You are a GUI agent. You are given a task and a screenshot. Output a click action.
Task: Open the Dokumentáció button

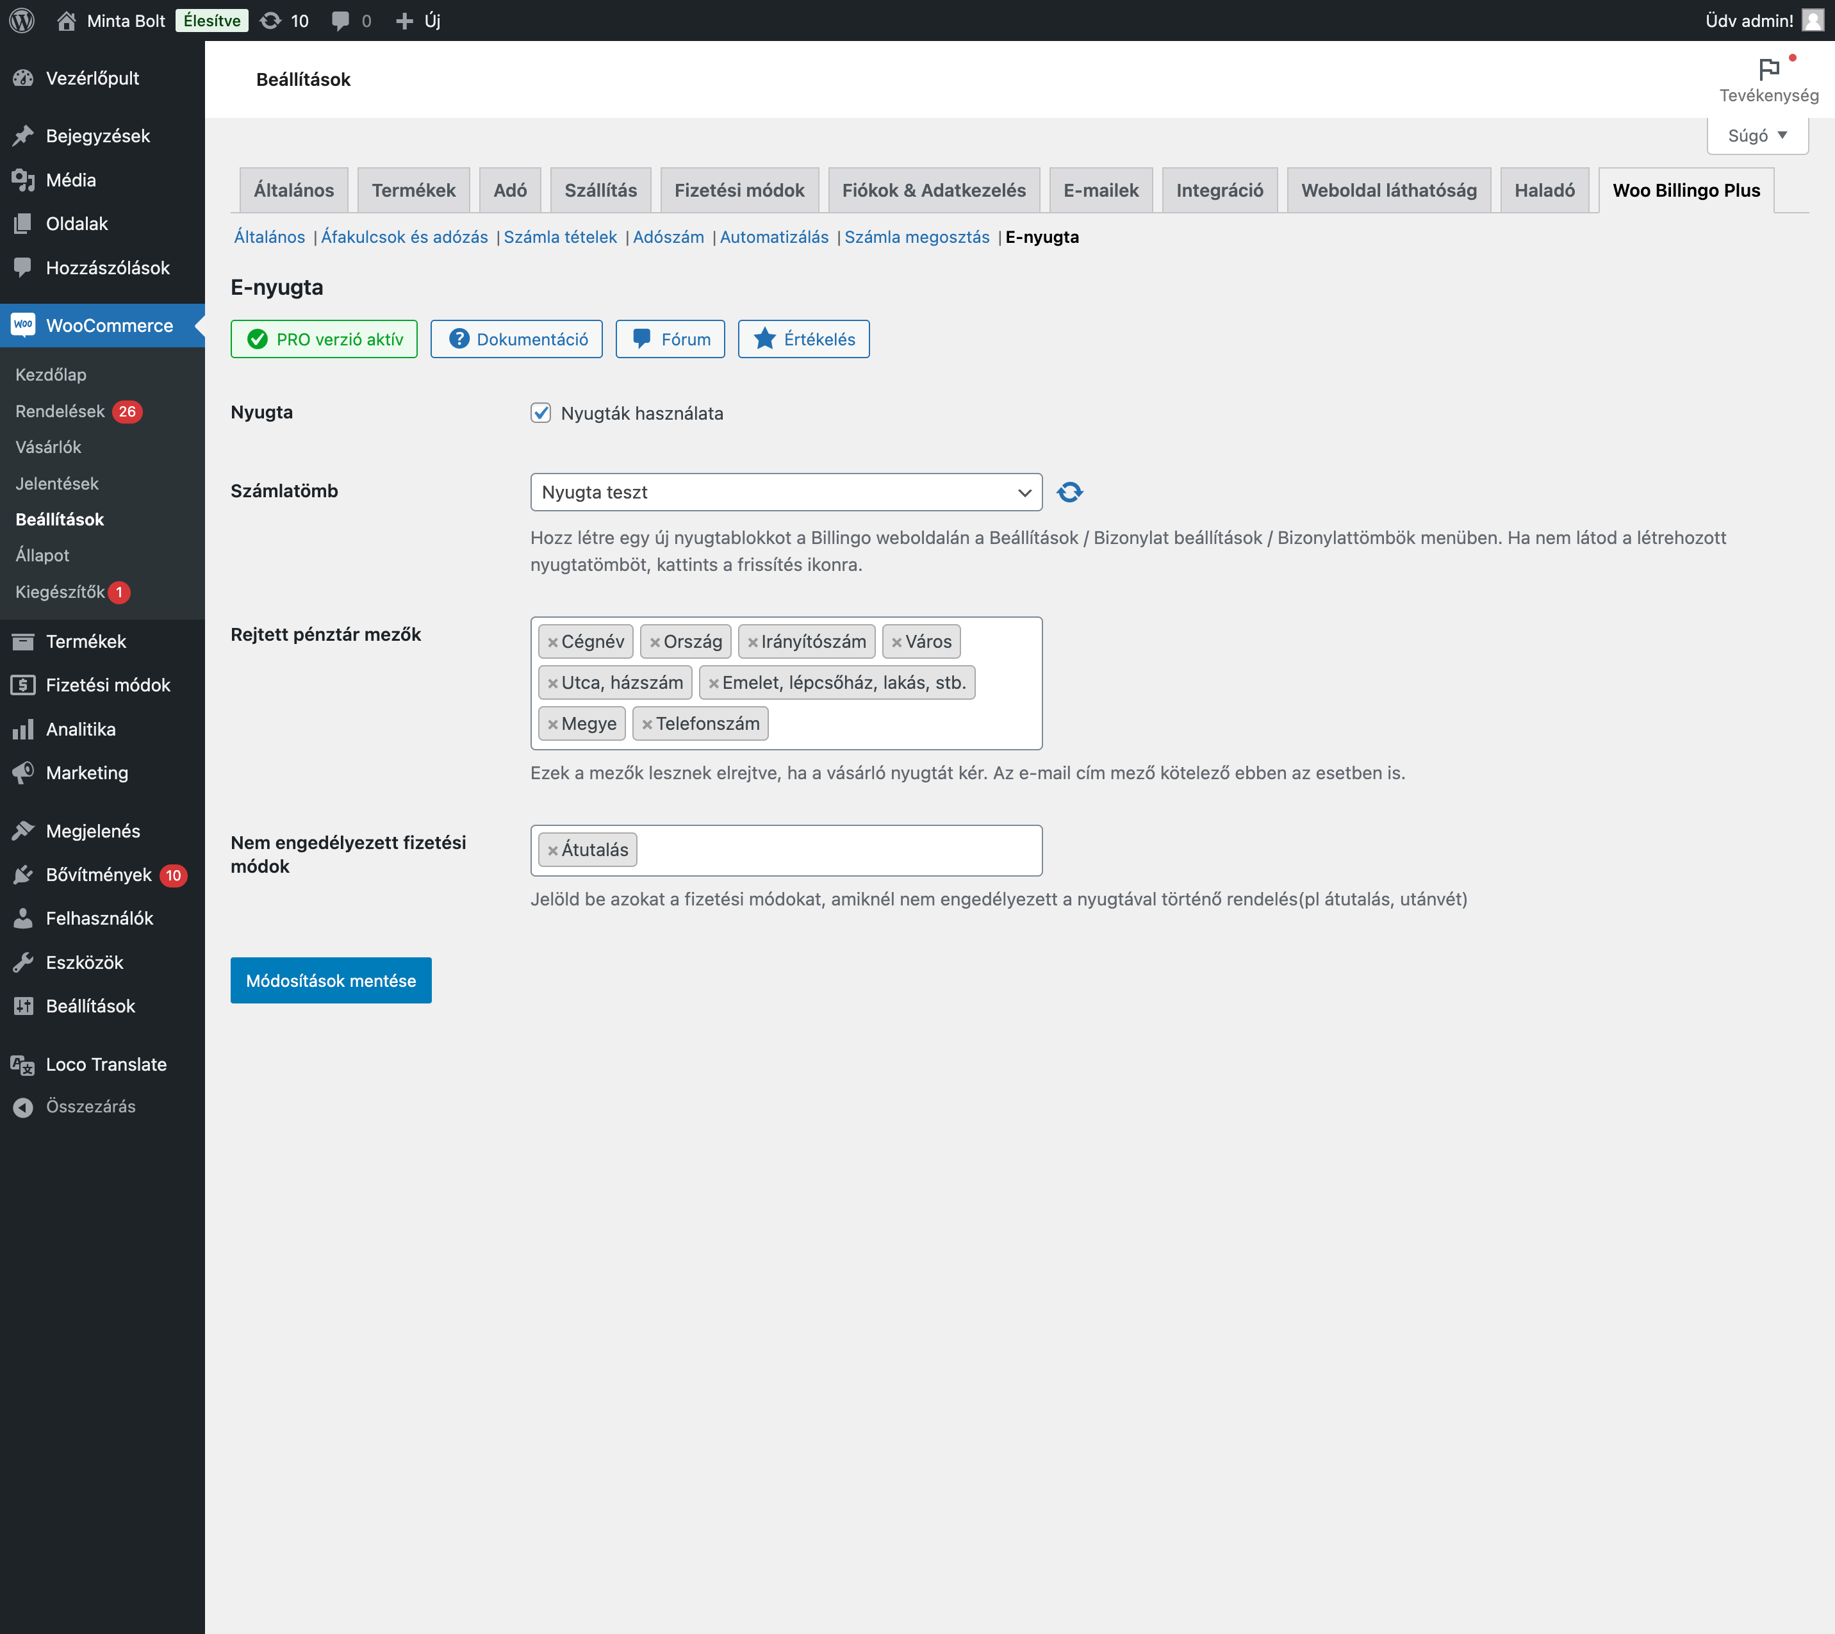tap(516, 340)
